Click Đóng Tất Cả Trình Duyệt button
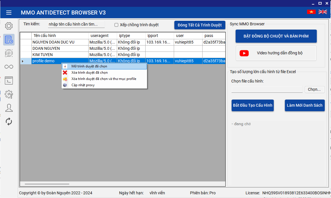Viewport: 331px width, 198px height. click(200, 25)
